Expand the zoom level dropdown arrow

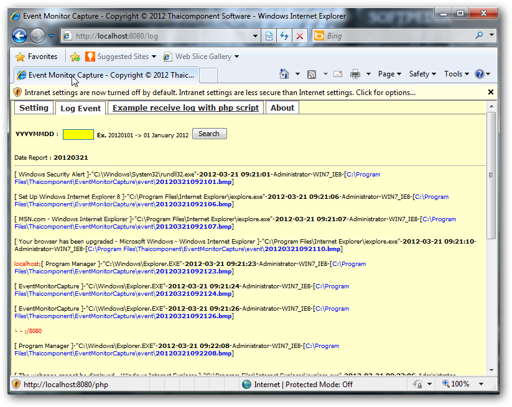point(481,384)
